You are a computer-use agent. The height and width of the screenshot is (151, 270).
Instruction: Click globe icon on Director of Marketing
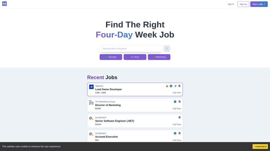175,102
